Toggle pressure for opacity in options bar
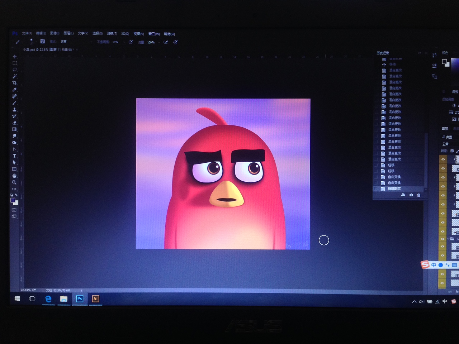The height and width of the screenshot is (344, 459). pyautogui.click(x=131, y=42)
